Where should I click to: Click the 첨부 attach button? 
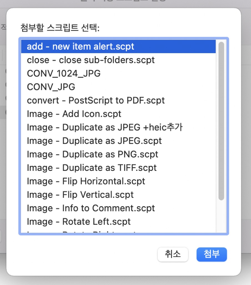pyautogui.click(x=212, y=254)
